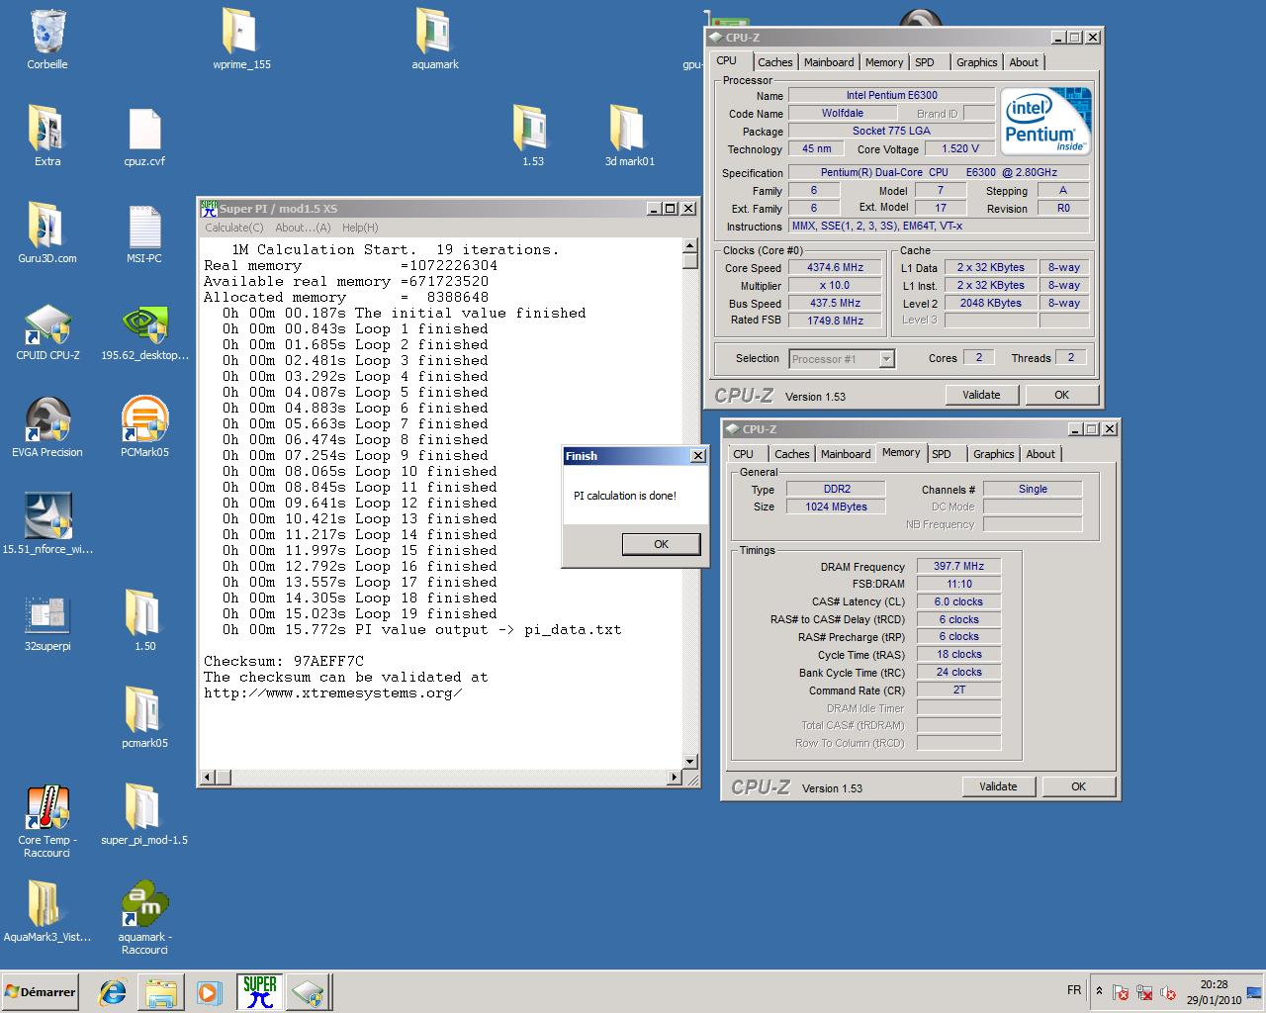Open Windows Explorer from the taskbar
Screen dimensions: 1266x1013
[160, 992]
